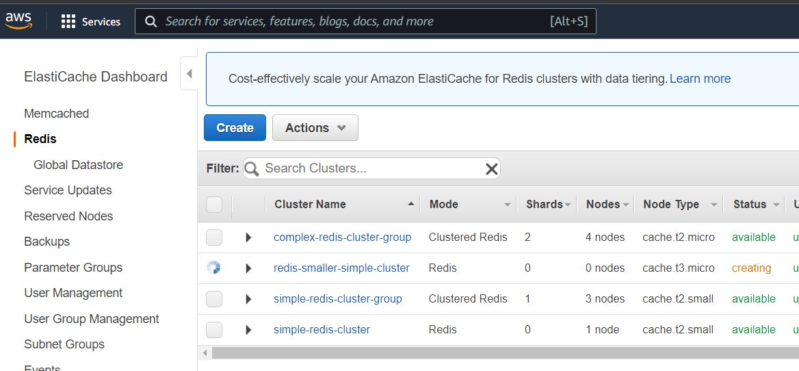
Task: Sort by the Status column
Action: click(x=754, y=205)
